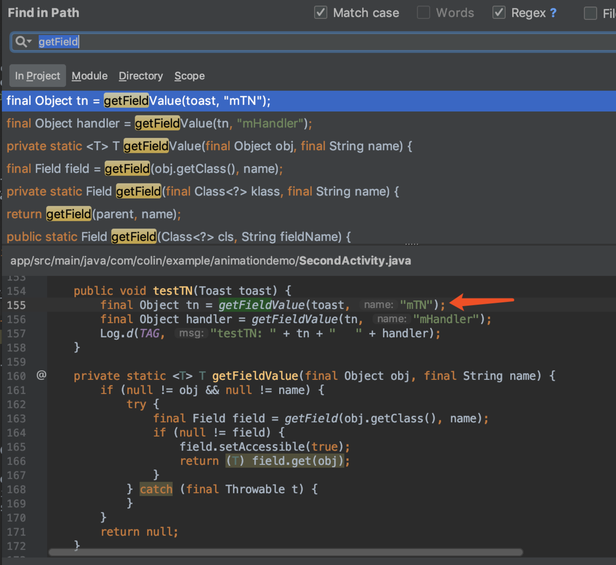Screen dimensions: 616x565
Task: Select result 'final Field field = getField(obj.getClass(), name)'
Action: tap(309, 169)
